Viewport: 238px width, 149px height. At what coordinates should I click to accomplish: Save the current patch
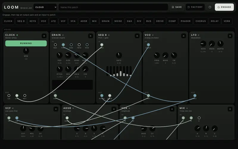[177, 7]
